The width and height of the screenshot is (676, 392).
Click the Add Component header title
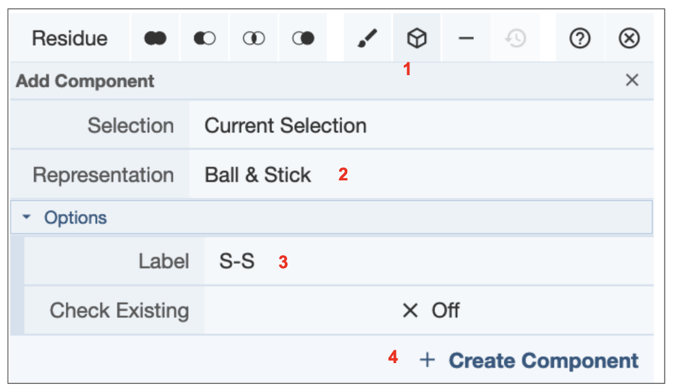(x=86, y=81)
